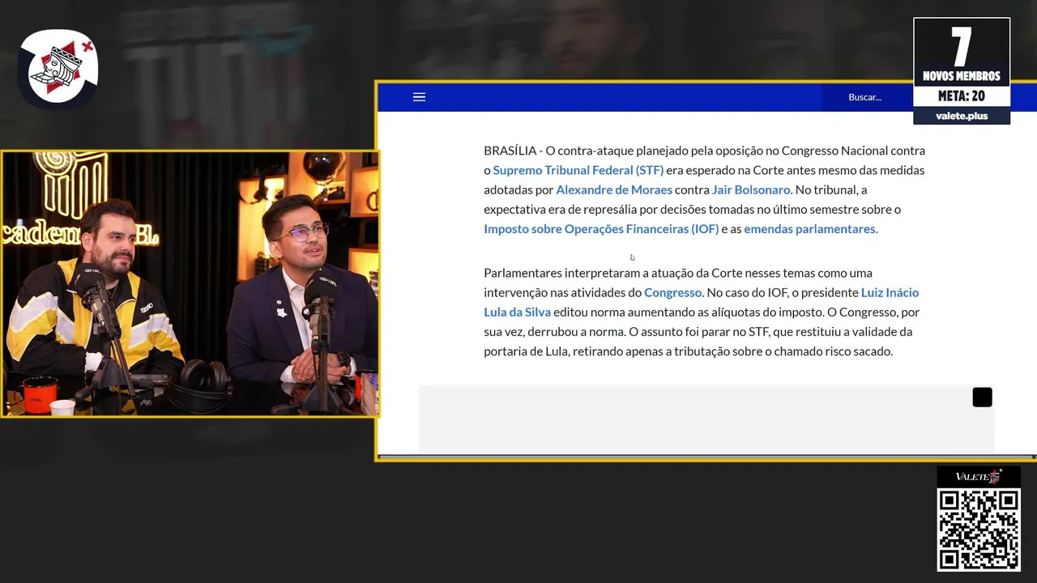Screen dimensions: 1037x583
Task: Click the valete.plus label
Action: pyautogui.click(x=962, y=116)
